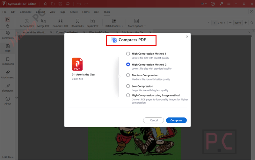The height and width of the screenshot is (160, 255).
Task: Undo last action with undo arrow
Action: pyautogui.click(x=79, y=4)
